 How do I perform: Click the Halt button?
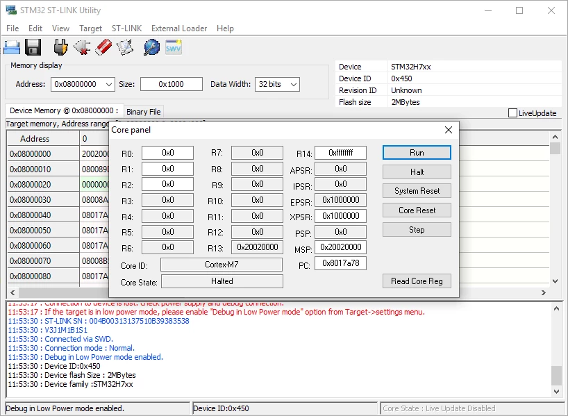click(x=417, y=172)
